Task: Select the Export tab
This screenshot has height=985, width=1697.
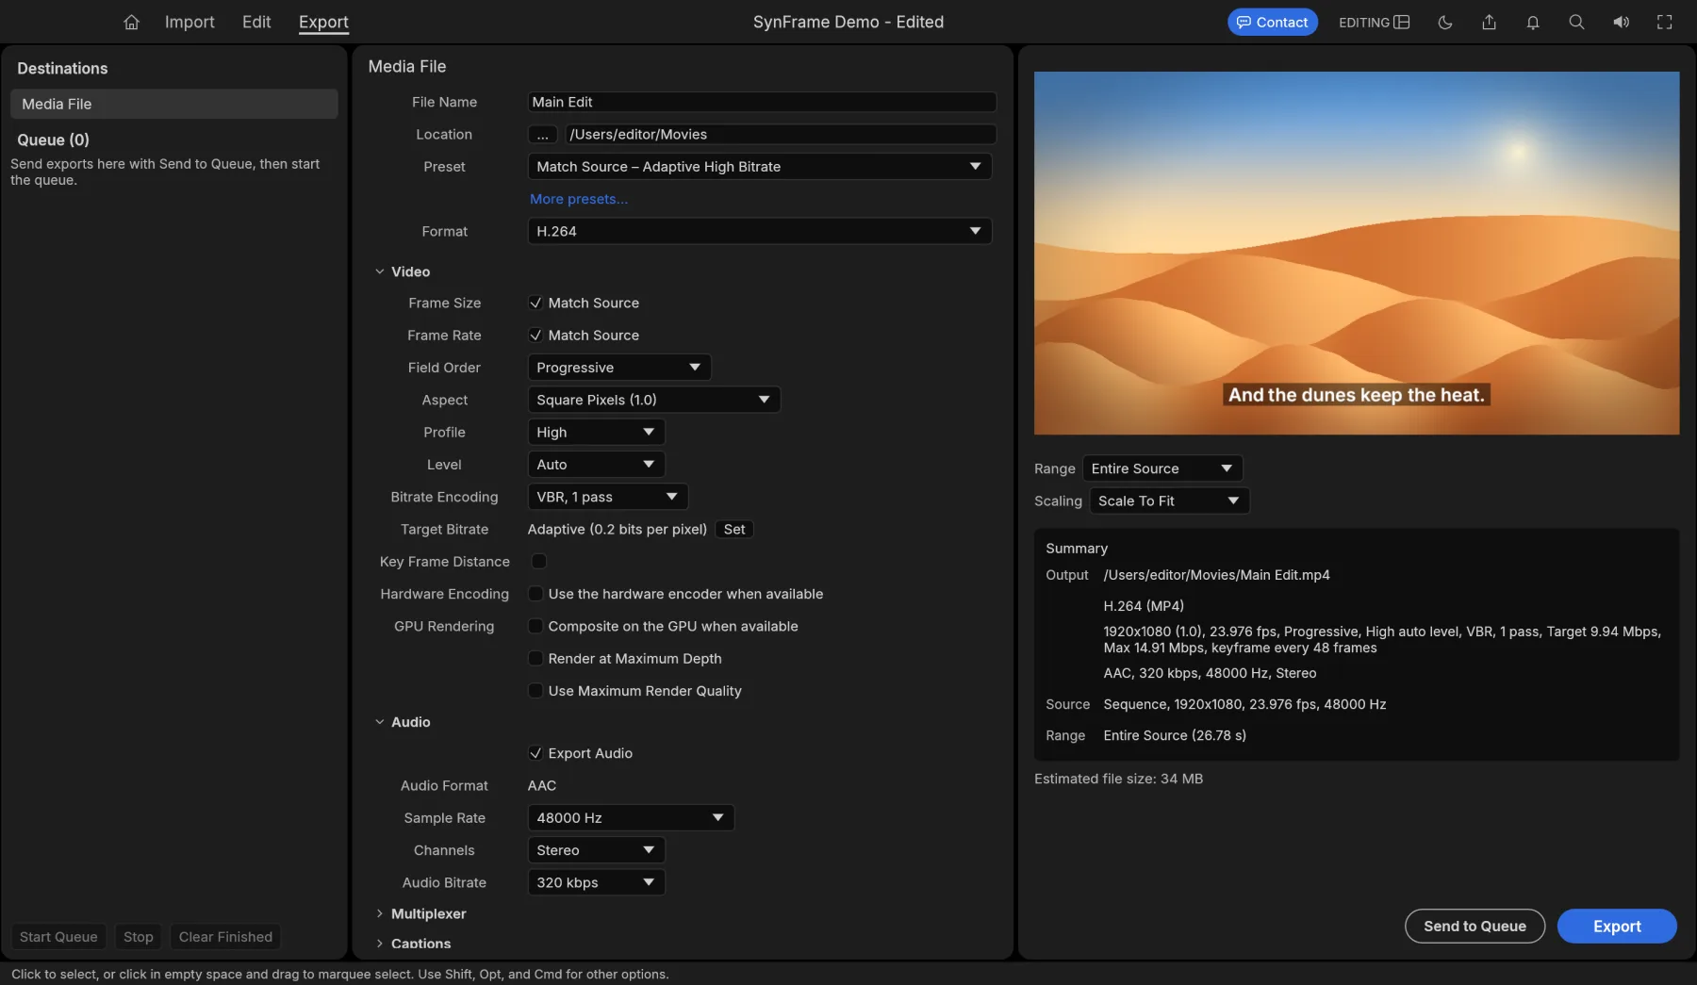Action: tap(323, 22)
